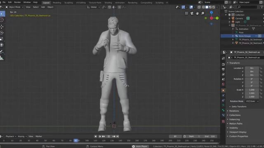This screenshot has width=264, height=148.
Task: Open the Keying dropdown
Action: coord(22,136)
